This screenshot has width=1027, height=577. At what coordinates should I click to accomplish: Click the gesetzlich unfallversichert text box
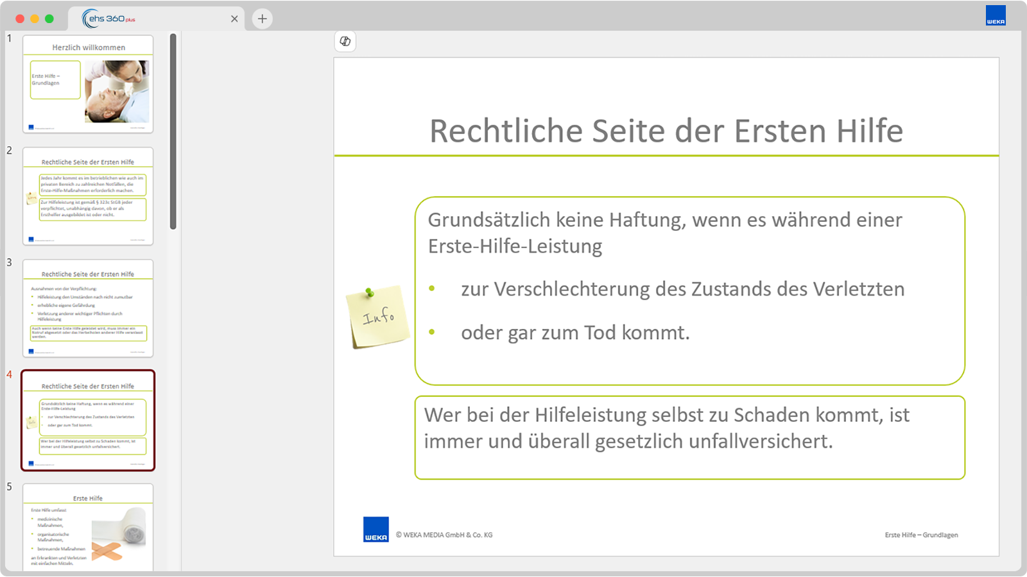[690, 438]
